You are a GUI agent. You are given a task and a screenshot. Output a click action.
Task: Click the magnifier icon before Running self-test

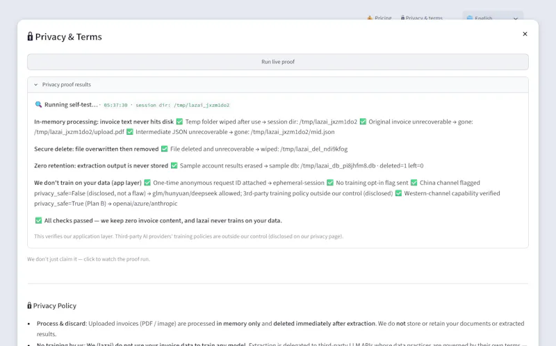[38, 104]
